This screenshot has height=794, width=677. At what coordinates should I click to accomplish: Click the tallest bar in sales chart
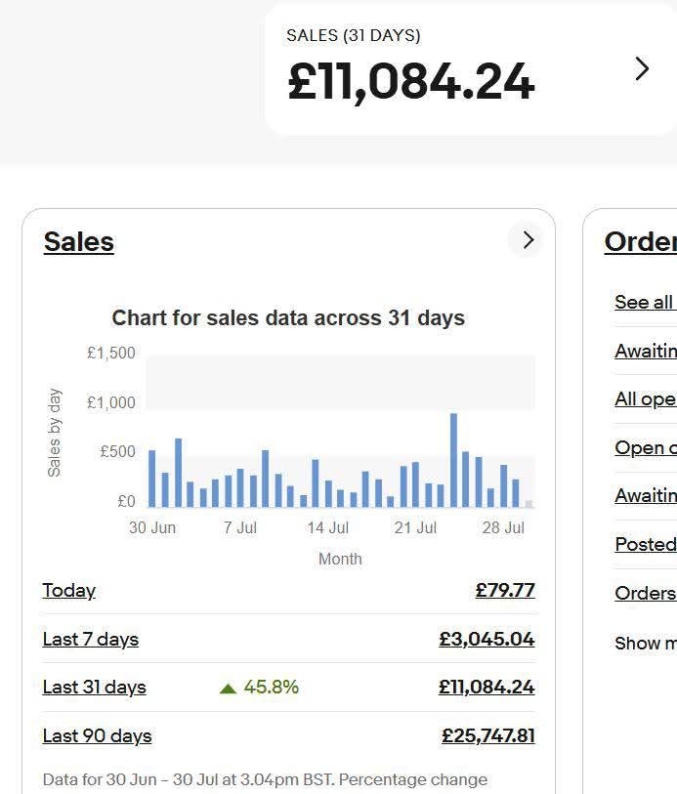(453, 459)
